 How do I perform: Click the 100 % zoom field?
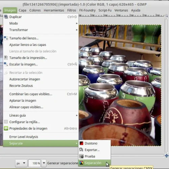[34, 163]
